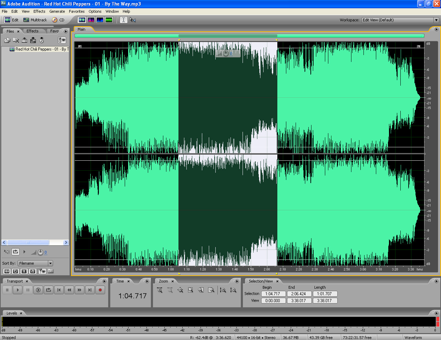The image size is (441, 340).
Task: Select the Spectral Frequency display icon
Action: tap(91, 20)
